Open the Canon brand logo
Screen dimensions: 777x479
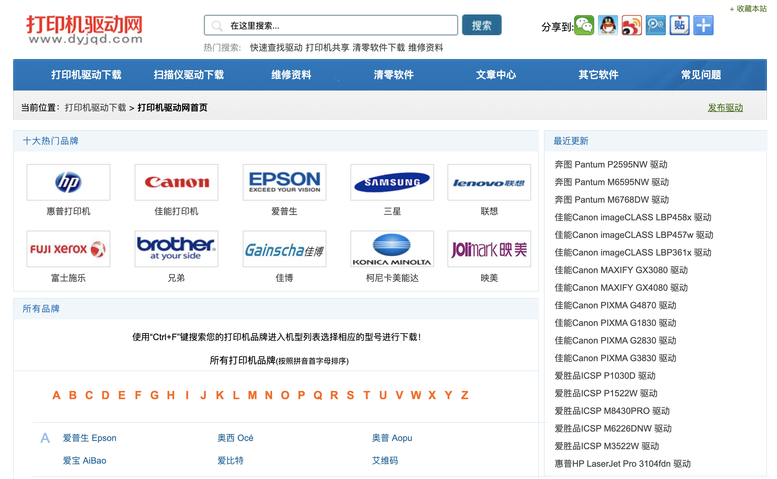(176, 182)
